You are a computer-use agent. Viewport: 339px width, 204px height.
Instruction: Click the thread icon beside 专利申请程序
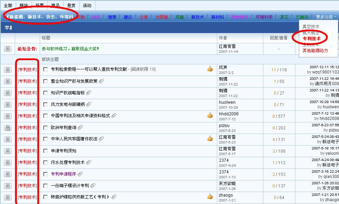[7, 174]
